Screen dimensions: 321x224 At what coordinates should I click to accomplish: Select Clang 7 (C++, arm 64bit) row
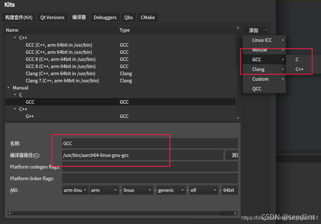click(x=120, y=81)
